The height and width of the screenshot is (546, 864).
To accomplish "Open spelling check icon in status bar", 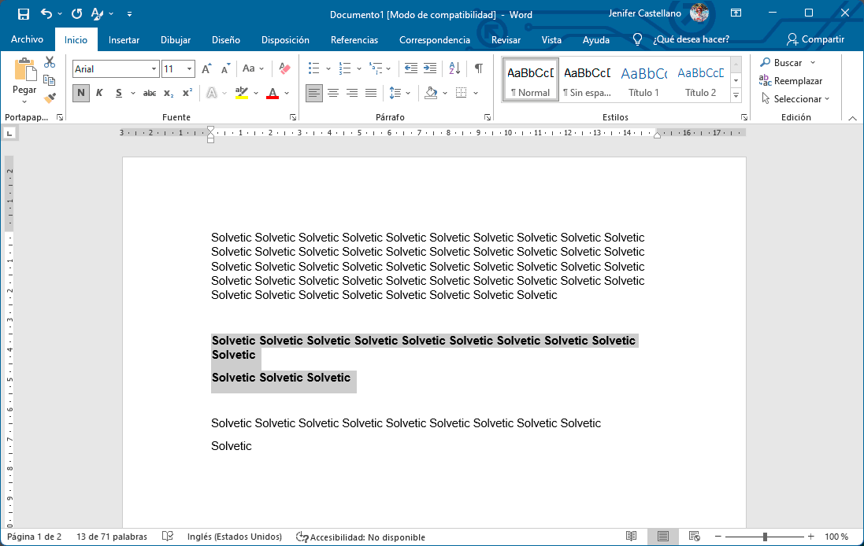I will tap(168, 536).
